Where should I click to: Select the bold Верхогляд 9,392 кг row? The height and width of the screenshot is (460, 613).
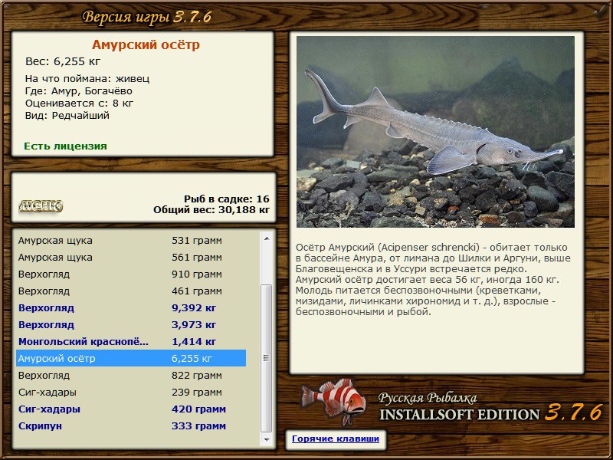point(131,308)
